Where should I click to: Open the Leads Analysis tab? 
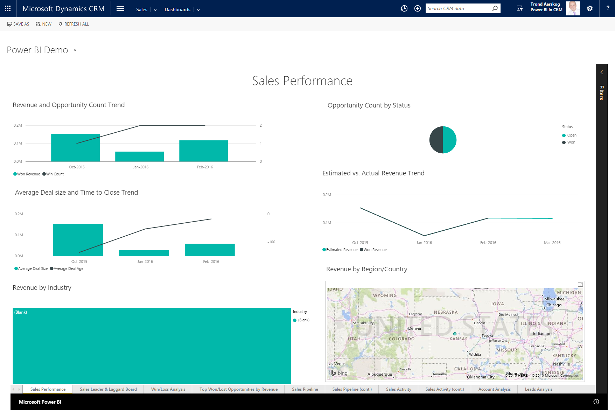point(538,389)
